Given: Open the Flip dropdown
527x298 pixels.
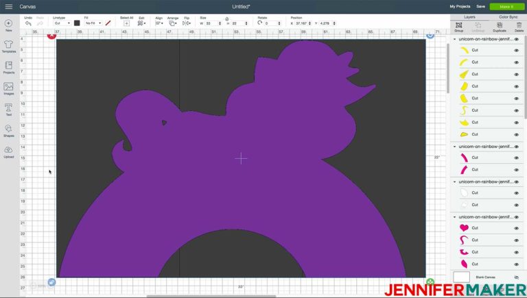Looking at the screenshot, I should click(x=187, y=23).
